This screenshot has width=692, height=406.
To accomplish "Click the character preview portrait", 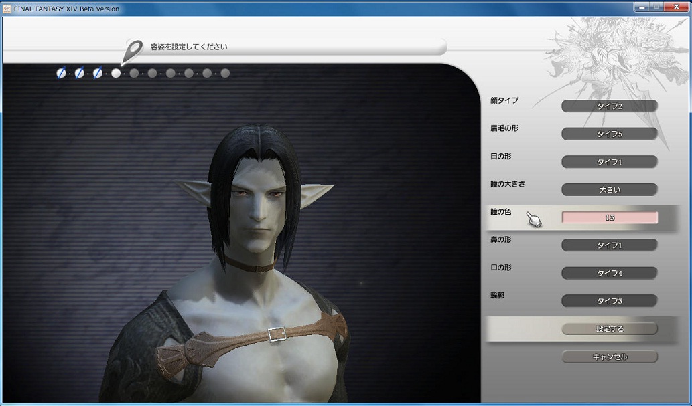I will point(241,233).
